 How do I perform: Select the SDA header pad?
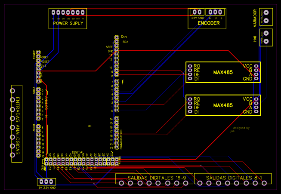tap(117, 41)
